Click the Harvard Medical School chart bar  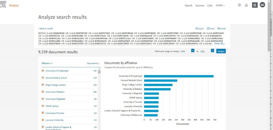(161, 80)
